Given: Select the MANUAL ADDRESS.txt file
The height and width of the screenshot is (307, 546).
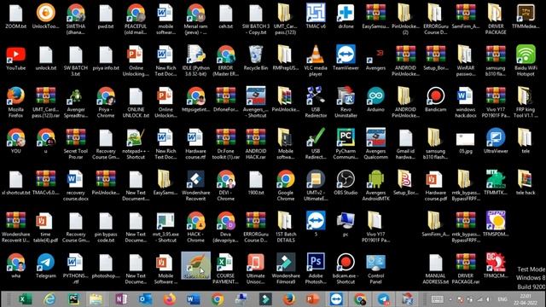Looking at the screenshot, I should 436,269.
